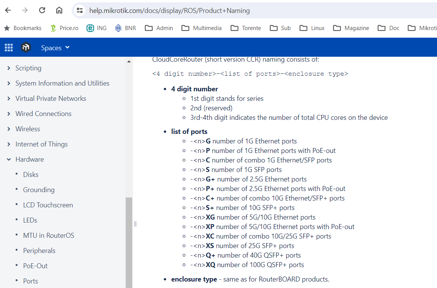Click the sidebar resize handle
The height and width of the screenshot is (288, 437).
point(135,224)
